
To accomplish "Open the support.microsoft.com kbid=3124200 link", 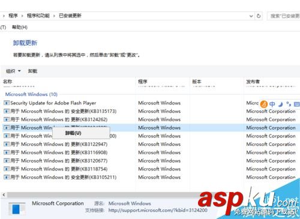I will [158, 210].
